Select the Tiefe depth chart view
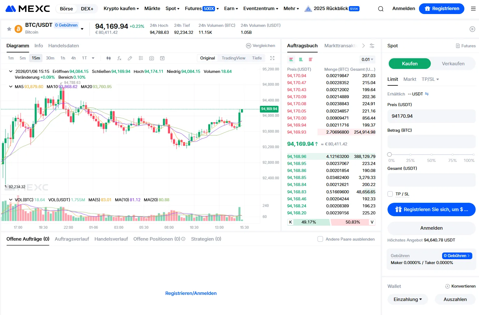Viewport: 479px width, 315px height. coord(257,58)
